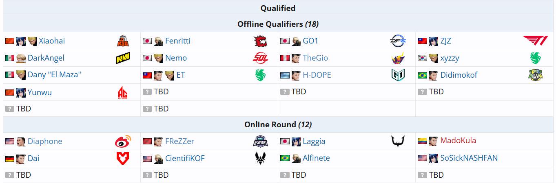Go to SoSickNASHFAN's profile
Viewport: 556px width, 183px height.
[469, 158]
